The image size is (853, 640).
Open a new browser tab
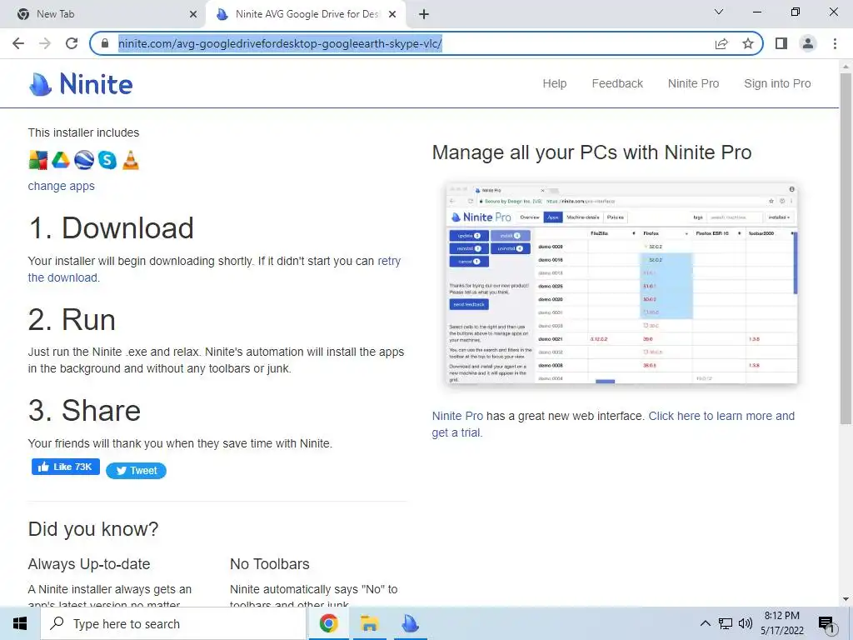[x=424, y=14]
